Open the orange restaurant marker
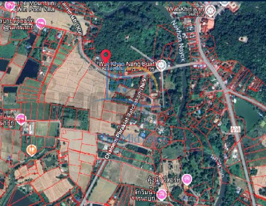This screenshot has width=266, height=206. [x=31, y=150]
